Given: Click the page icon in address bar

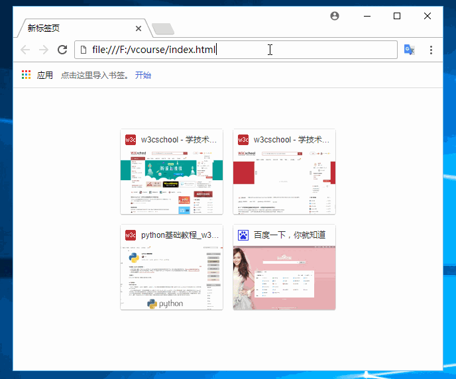Looking at the screenshot, I should tap(84, 50).
